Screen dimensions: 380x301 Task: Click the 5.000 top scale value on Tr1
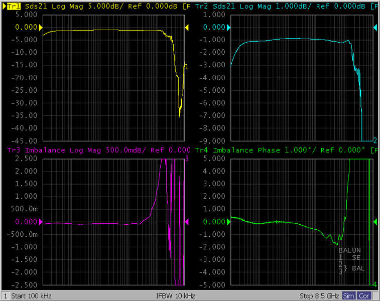tap(27, 15)
